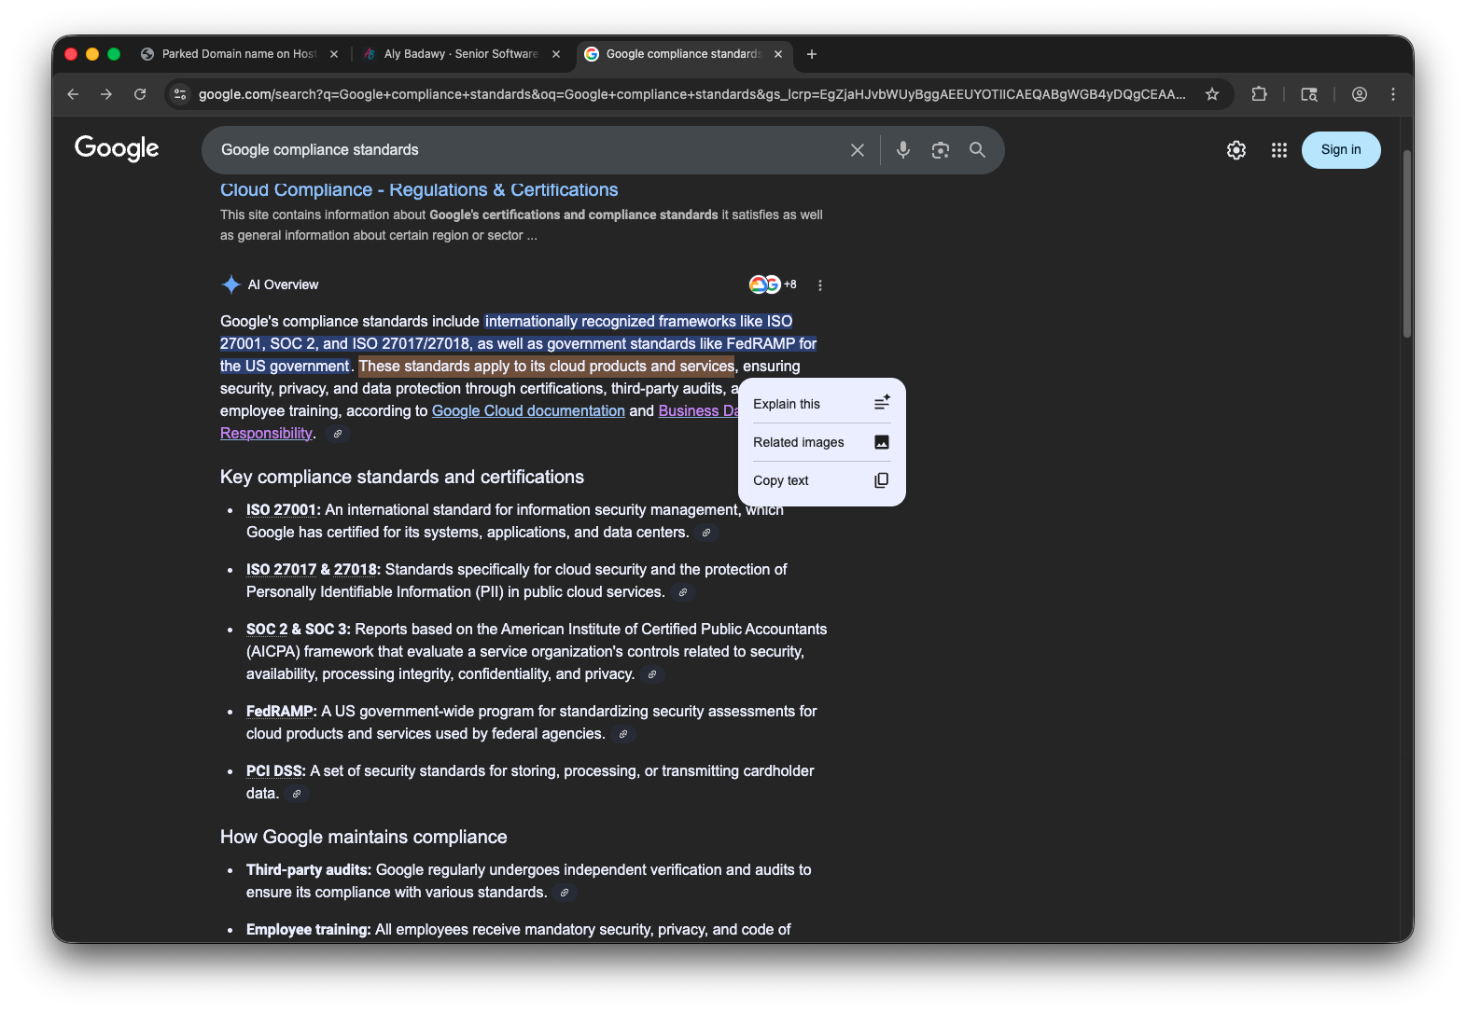
Task: Bookmark this page with star icon
Action: click(x=1211, y=94)
